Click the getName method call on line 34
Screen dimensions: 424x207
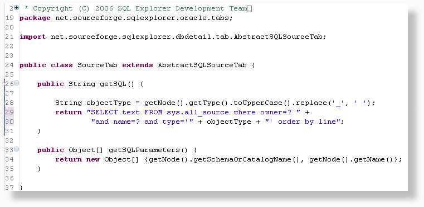point(369,160)
